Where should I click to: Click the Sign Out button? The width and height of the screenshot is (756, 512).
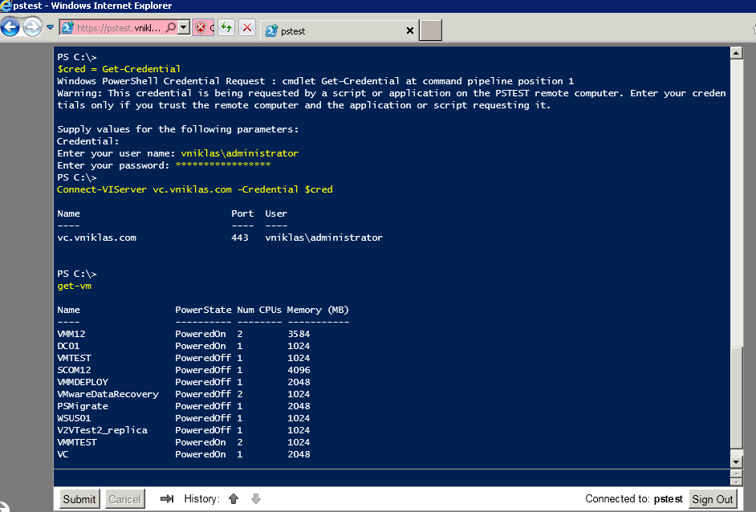point(713,499)
